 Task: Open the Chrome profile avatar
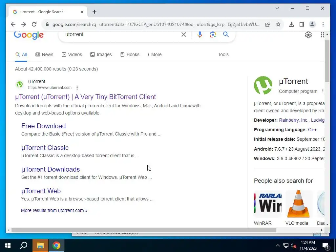pyautogui.click(x=312, y=24)
